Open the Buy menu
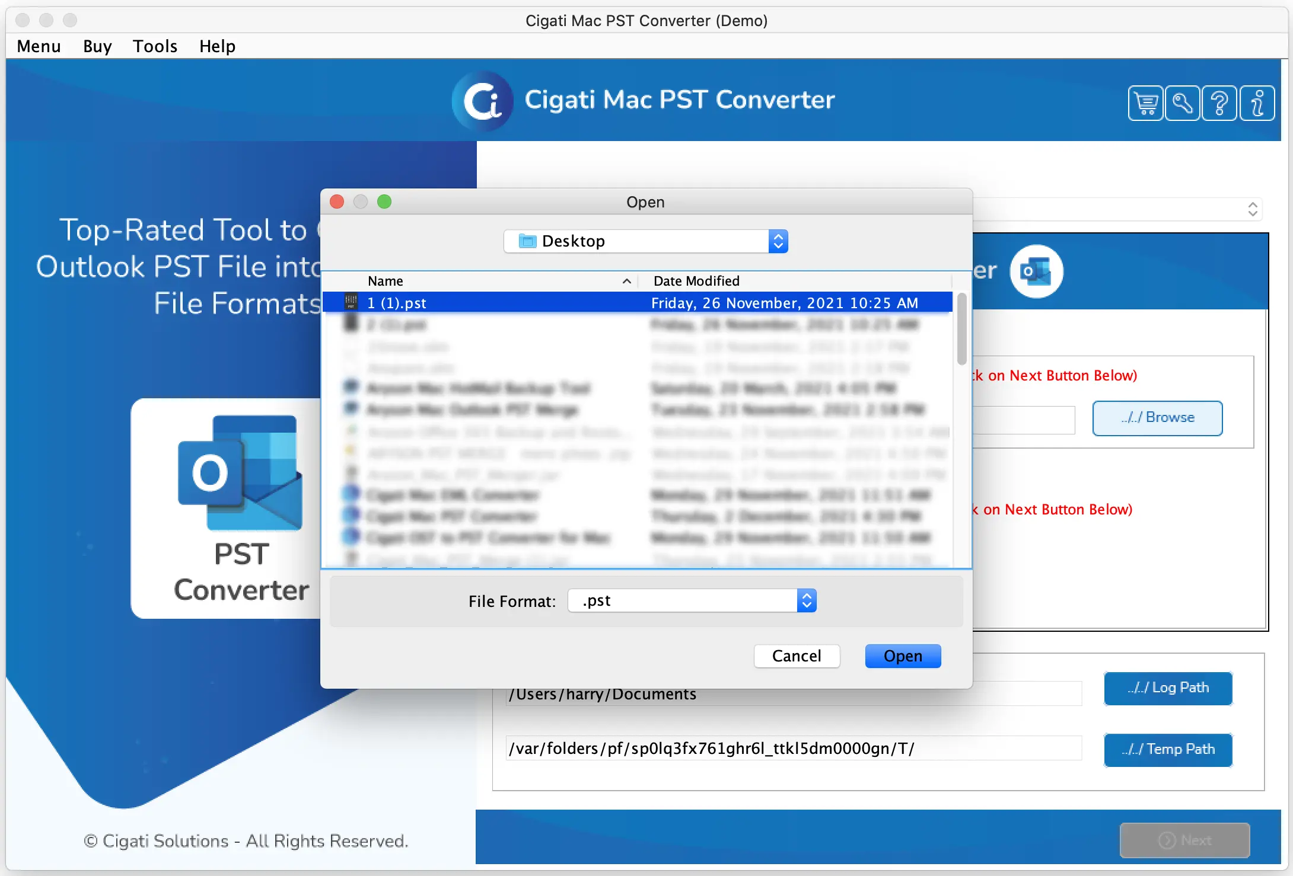Screen dimensions: 1293x876 (97, 46)
